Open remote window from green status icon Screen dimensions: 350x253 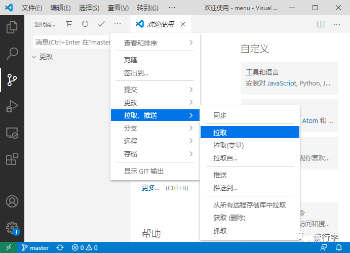pyautogui.click(x=9, y=247)
